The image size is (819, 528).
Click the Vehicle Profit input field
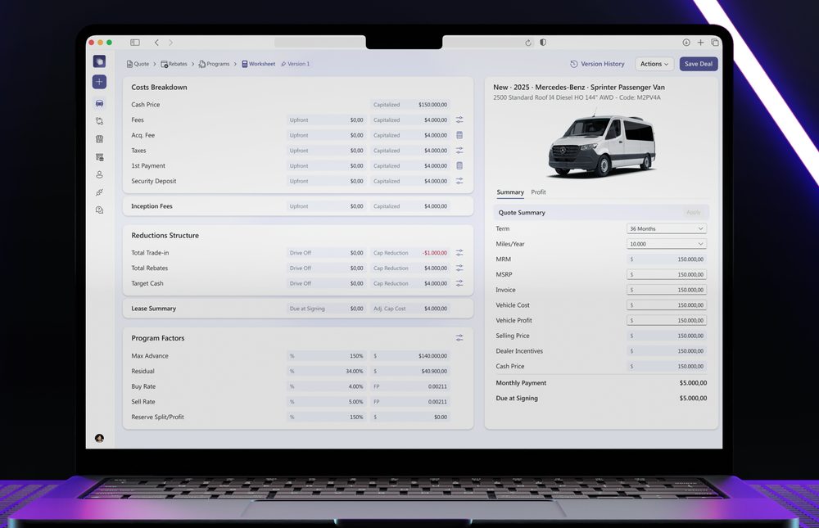tap(667, 320)
